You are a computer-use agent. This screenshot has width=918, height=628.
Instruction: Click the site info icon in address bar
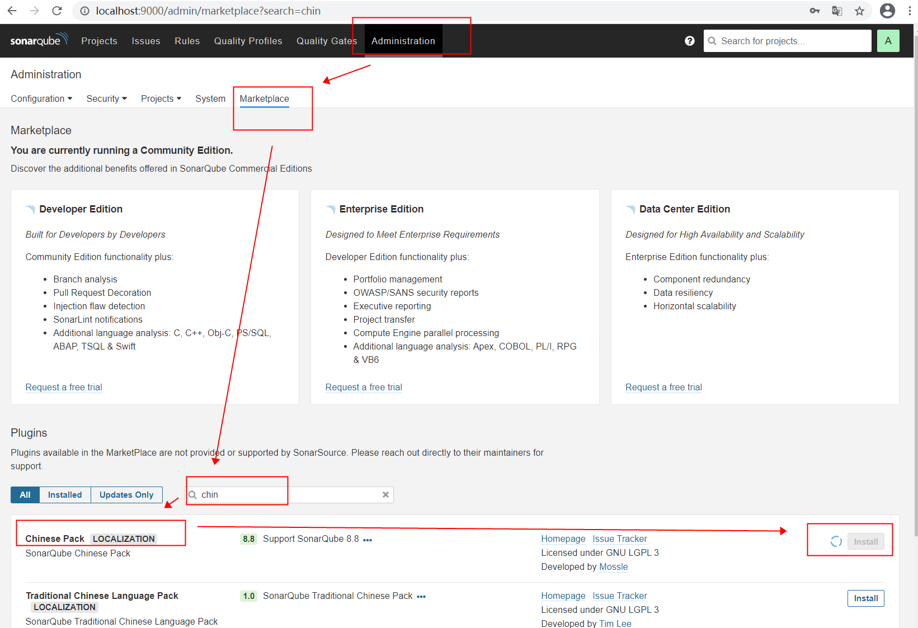[84, 11]
